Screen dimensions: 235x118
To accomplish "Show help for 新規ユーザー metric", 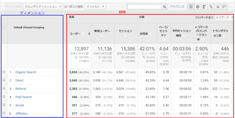I will coord(102,36).
